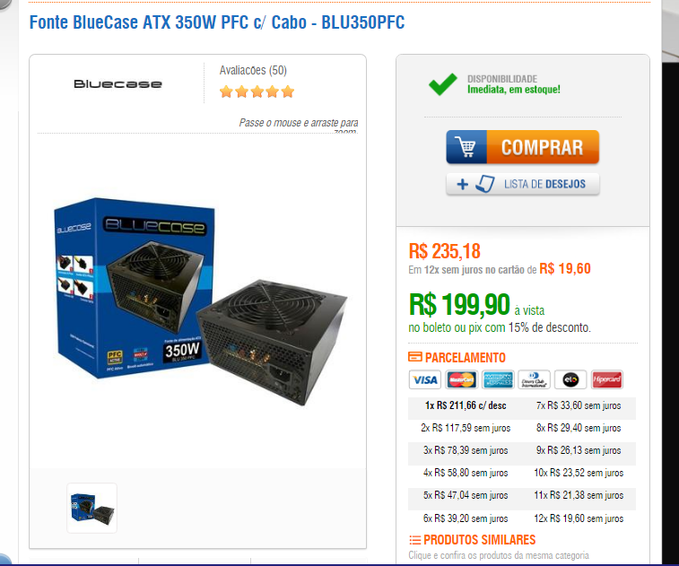Screen dimensions: 679x566
Task: Open the Avaliações (50) reviews link
Action: tap(253, 70)
